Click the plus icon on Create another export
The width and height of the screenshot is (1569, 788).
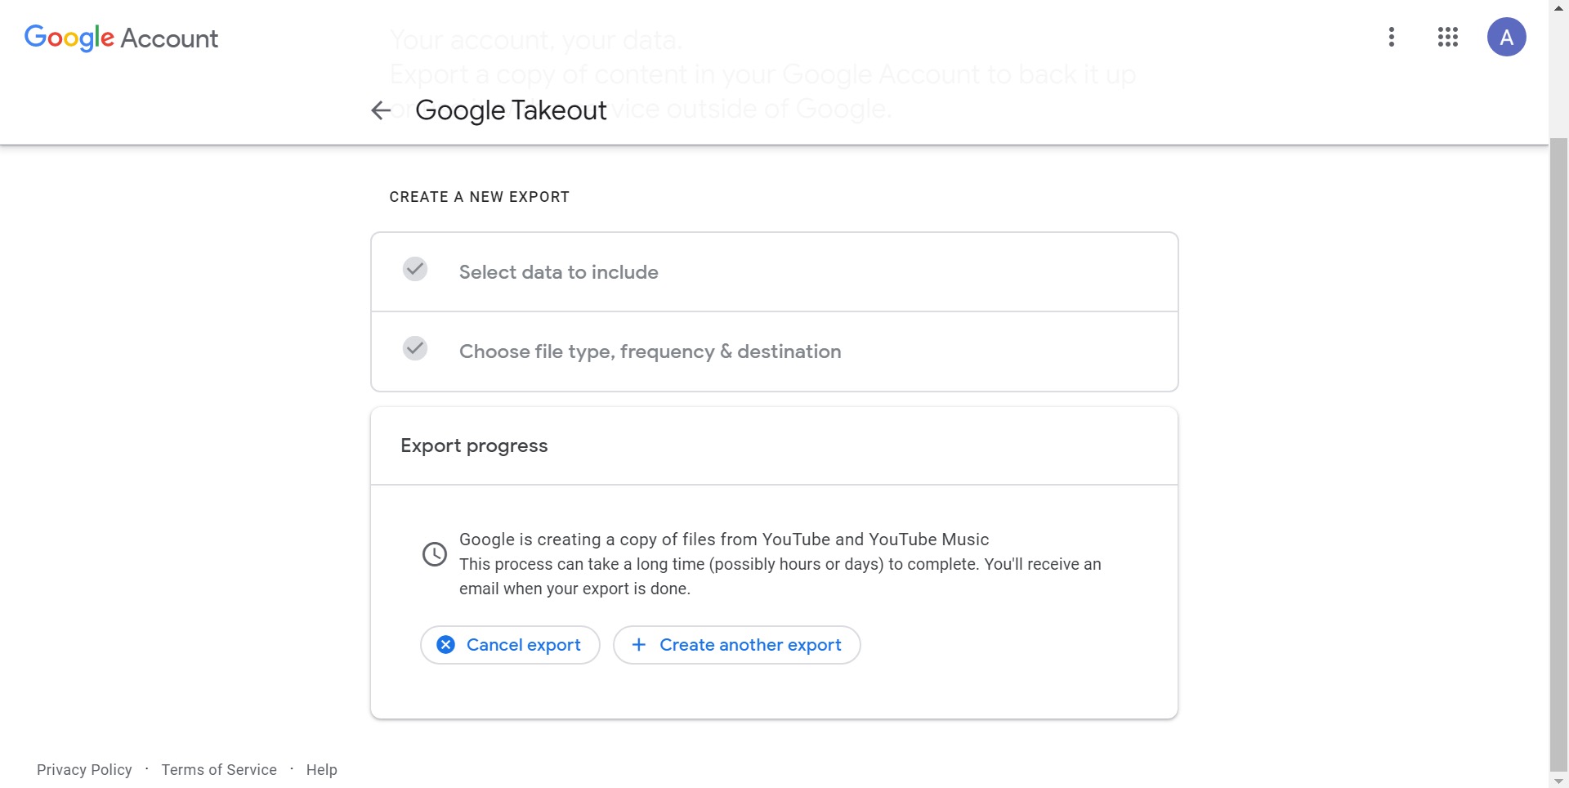pyautogui.click(x=639, y=645)
